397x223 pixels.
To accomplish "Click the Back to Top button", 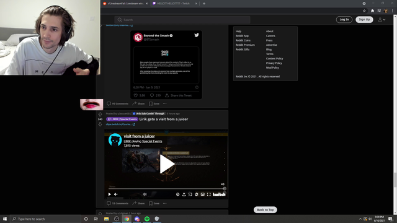I will (x=265, y=210).
